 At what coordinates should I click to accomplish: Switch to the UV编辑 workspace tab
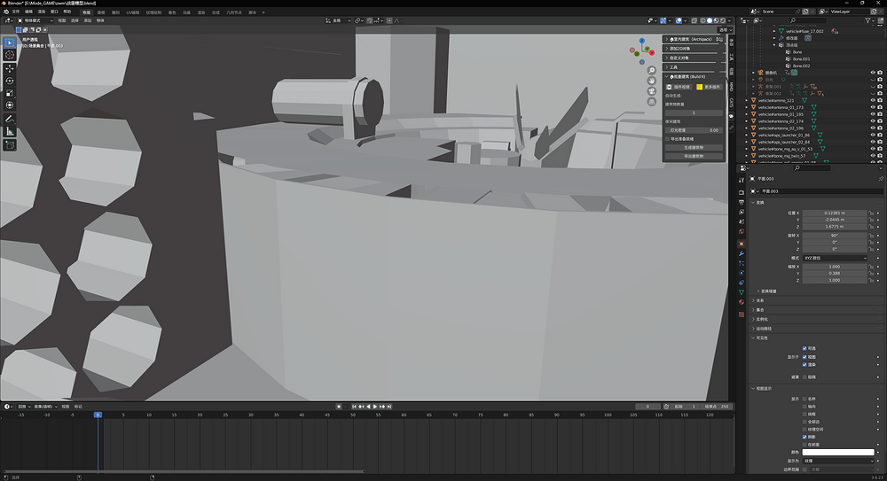click(x=132, y=12)
